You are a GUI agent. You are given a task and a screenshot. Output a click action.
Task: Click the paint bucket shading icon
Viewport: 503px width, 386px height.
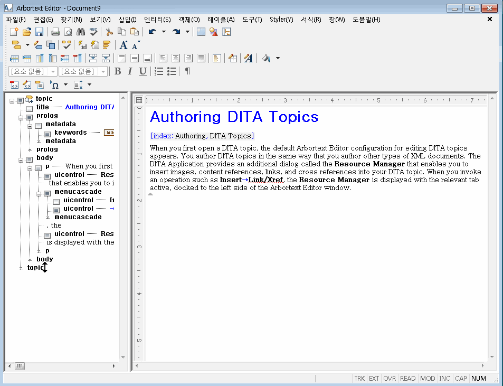(266, 58)
